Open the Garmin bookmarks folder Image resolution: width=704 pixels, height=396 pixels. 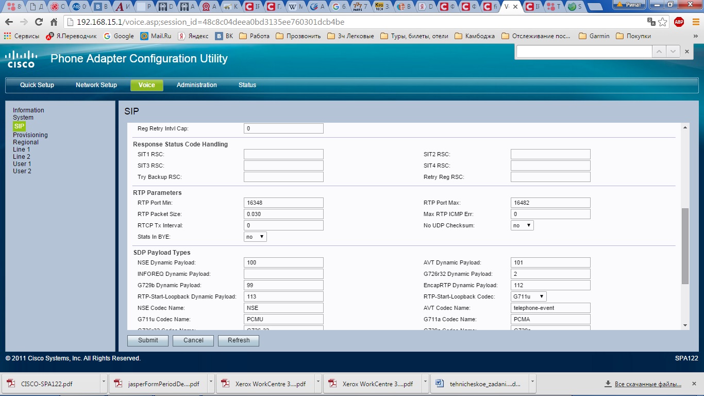click(x=594, y=36)
